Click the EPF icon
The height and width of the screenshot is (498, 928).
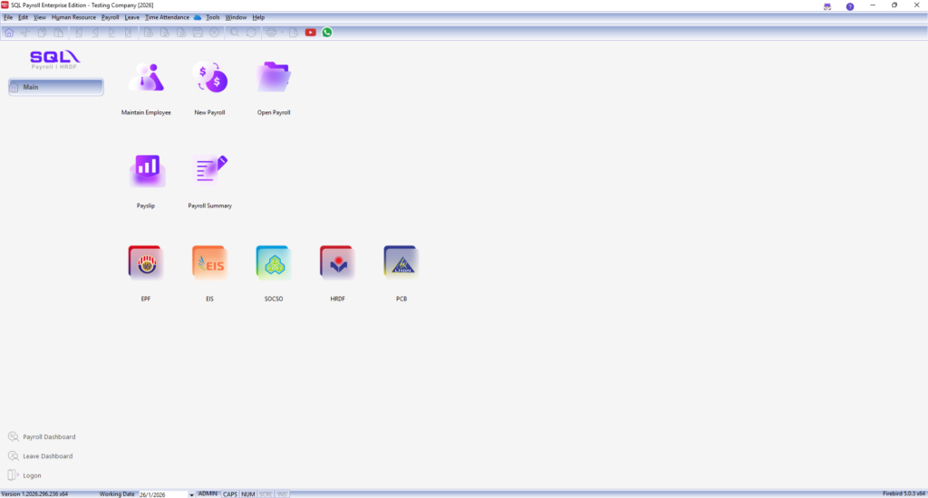click(x=145, y=263)
